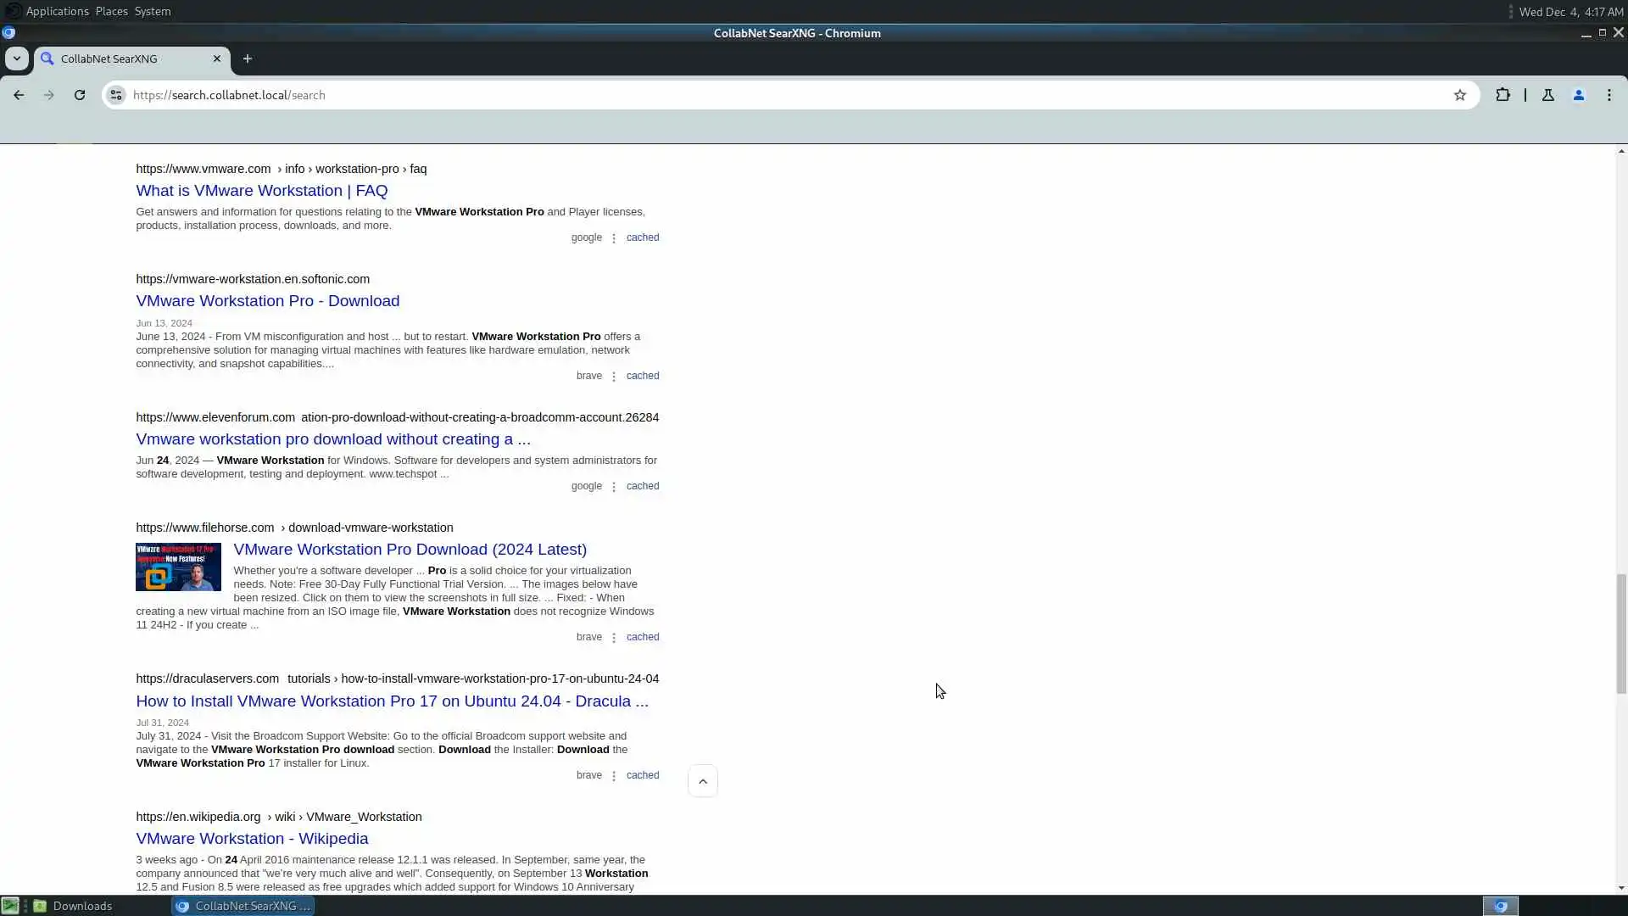Screen dimensions: 1628x916
Task: Switch to Downloads taskbar window
Action: pyautogui.click(x=81, y=906)
